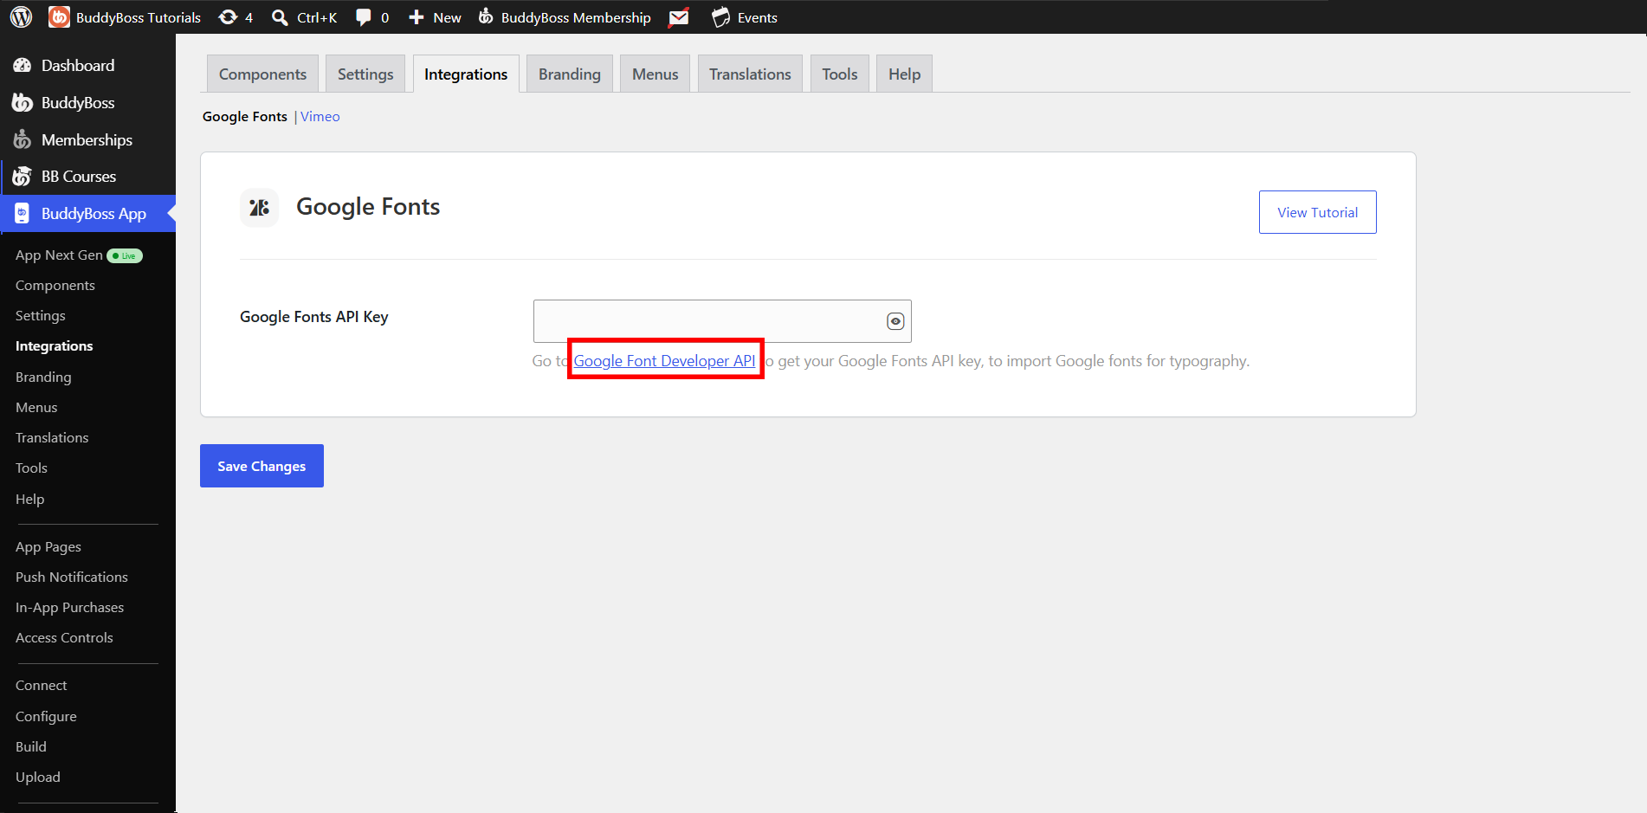Click the Google Fonts section icon

tap(259, 208)
